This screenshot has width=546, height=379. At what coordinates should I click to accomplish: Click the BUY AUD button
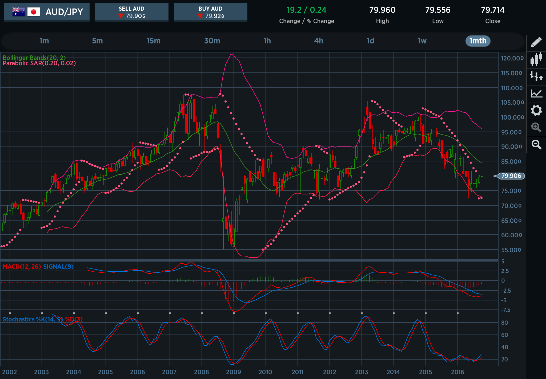210,12
